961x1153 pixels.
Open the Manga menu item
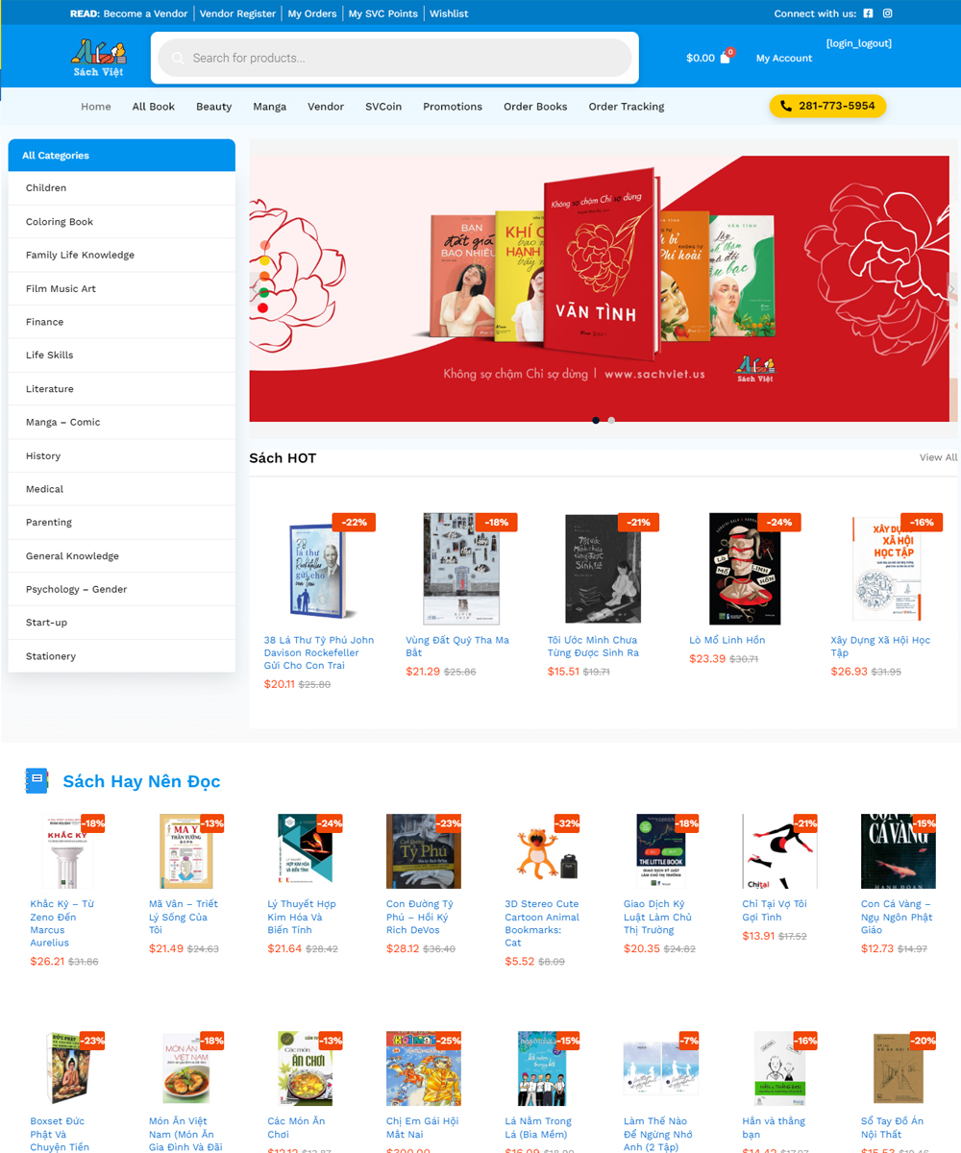269,107
